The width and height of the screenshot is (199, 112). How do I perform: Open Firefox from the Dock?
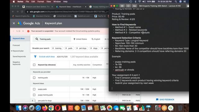(45, 108)
